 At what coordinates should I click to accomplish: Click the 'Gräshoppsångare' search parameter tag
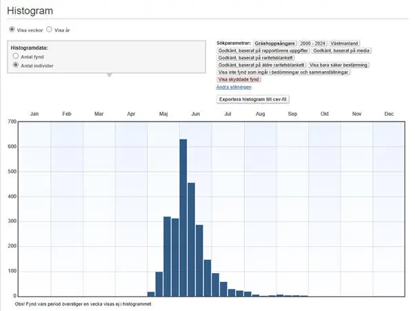[276, 43]
